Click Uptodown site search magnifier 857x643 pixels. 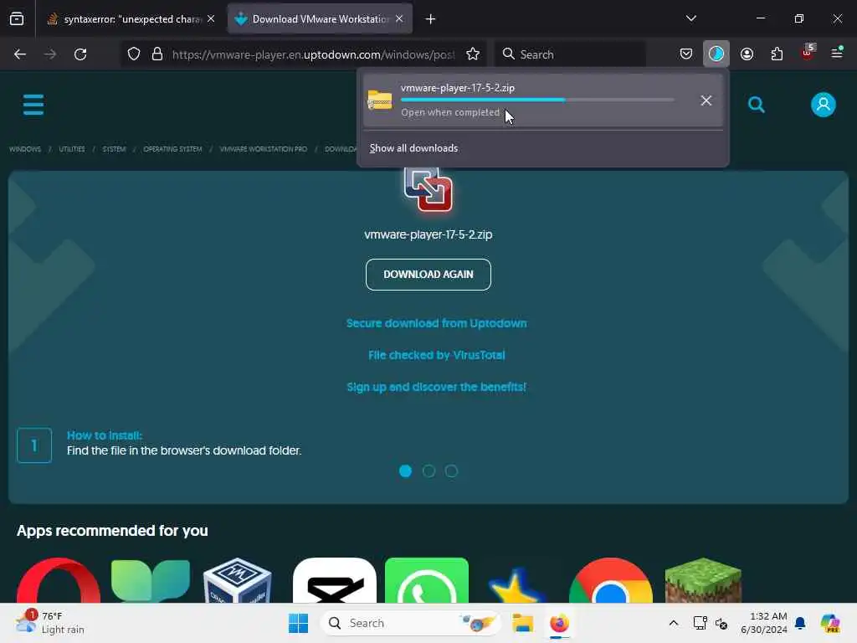click(x=757, y=105)
